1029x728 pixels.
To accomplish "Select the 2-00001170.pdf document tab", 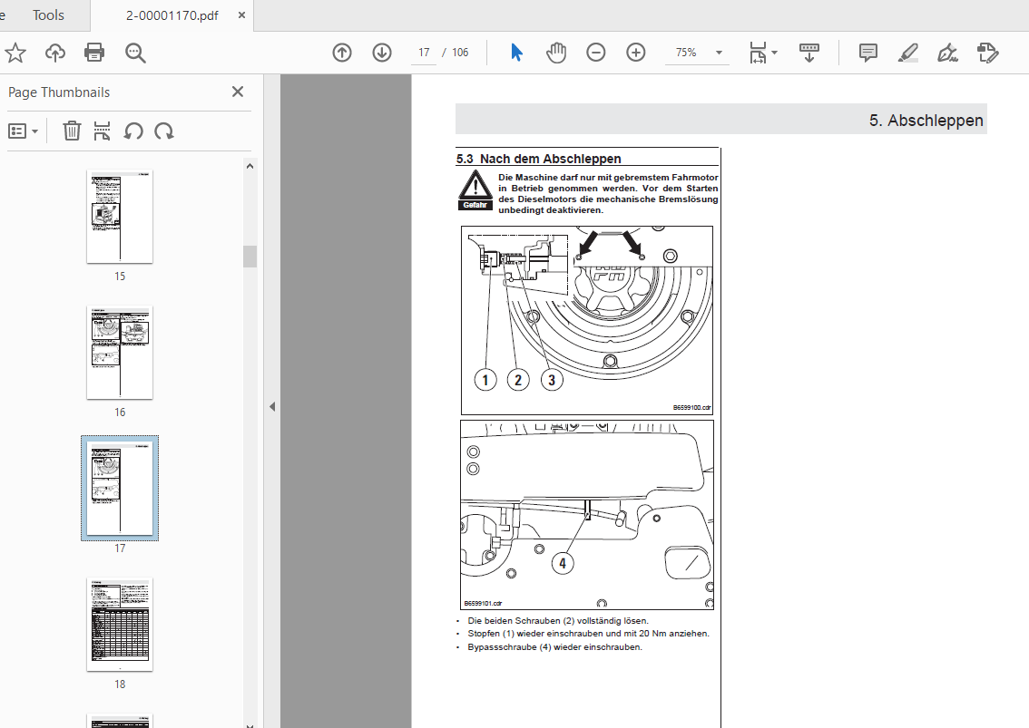I will (x=171, y=15).
